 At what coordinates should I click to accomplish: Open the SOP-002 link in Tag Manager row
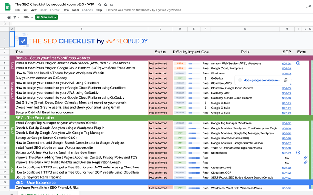[x=287, y=124]
